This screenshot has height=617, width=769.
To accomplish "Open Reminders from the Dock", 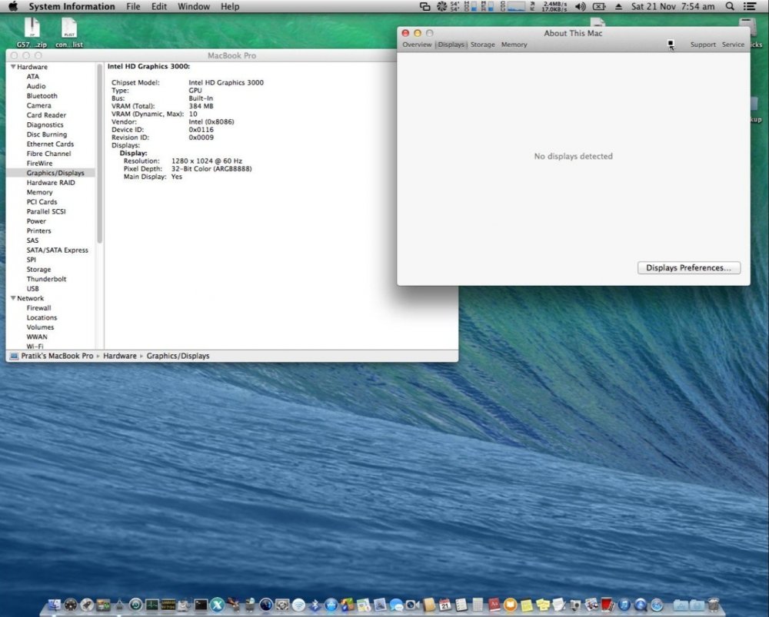I will coord(461,605).
